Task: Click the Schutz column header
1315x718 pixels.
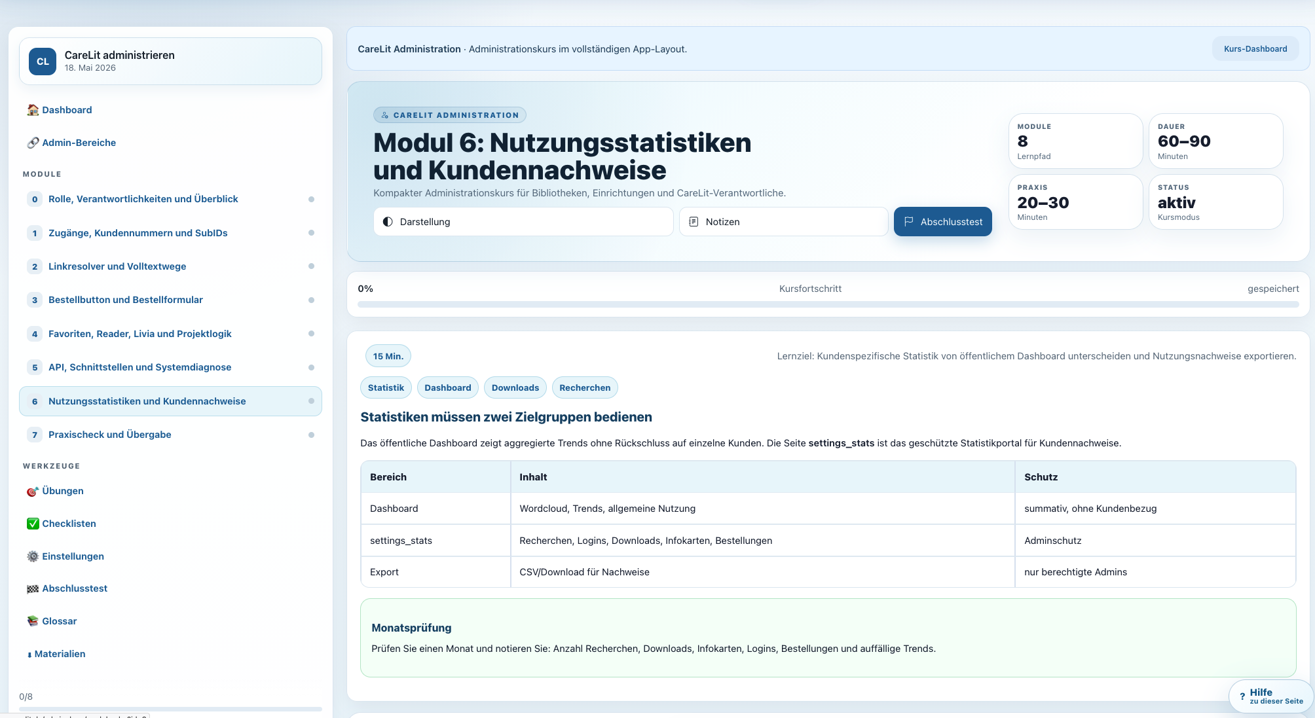Action: point(1155,477)
